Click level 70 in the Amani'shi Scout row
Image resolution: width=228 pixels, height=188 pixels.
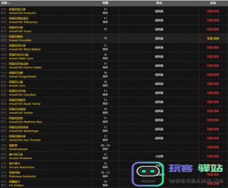[x=105, y=29]
